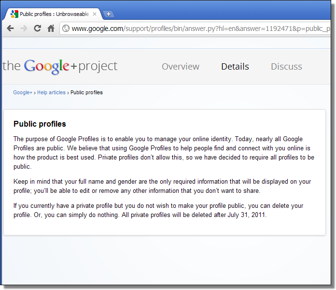
Task: Select the Public profiles : Unbrowseable tab
Action: [54, 14]
